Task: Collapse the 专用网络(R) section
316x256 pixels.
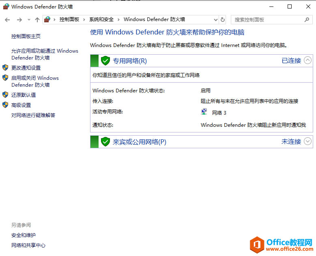Action: tap(307, 60)
